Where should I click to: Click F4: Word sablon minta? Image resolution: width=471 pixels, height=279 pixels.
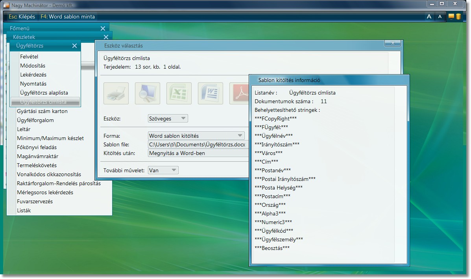click(x=68, y=17)
